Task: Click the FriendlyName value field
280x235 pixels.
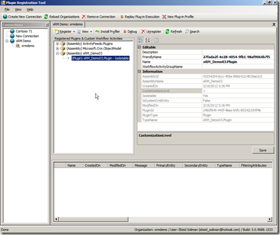Action: click(x=238, y=57)
